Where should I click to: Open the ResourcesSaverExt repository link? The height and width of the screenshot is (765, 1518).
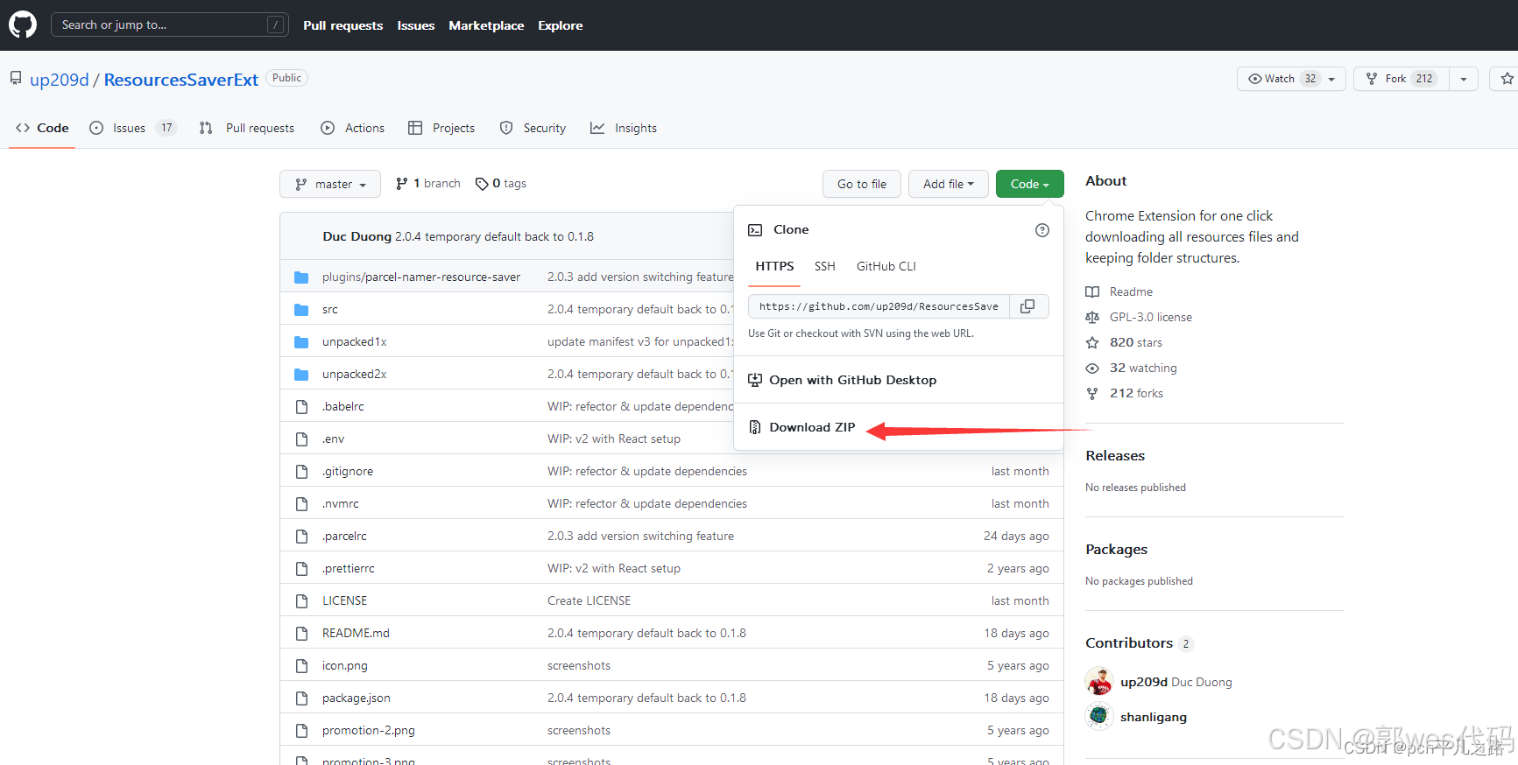[181, 80]
